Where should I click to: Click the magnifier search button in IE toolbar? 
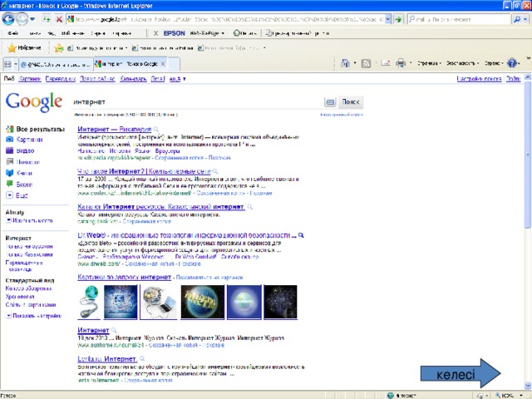[x=517, y=19]
